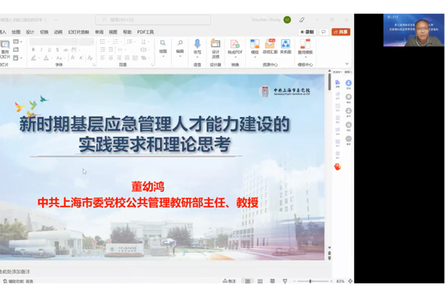Align text right

(x=119, y=58)
